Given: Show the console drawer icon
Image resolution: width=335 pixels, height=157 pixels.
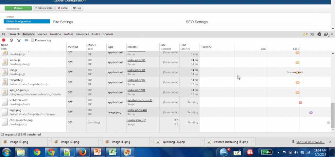Looking at the screenshot, I should pos(312,34).
